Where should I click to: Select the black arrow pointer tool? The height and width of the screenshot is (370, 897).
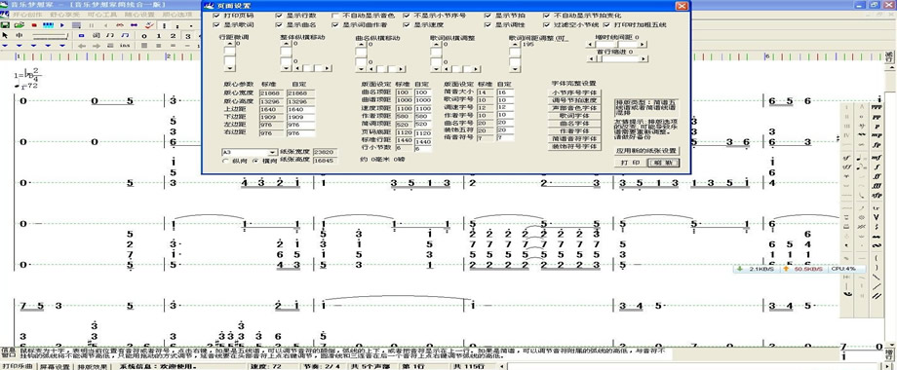pyautogui.click(x=5, y=35)
